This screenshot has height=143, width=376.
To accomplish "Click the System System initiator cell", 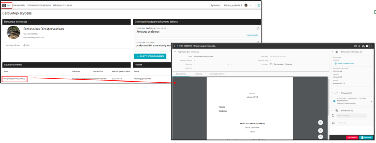I will (x=100, y=79).
